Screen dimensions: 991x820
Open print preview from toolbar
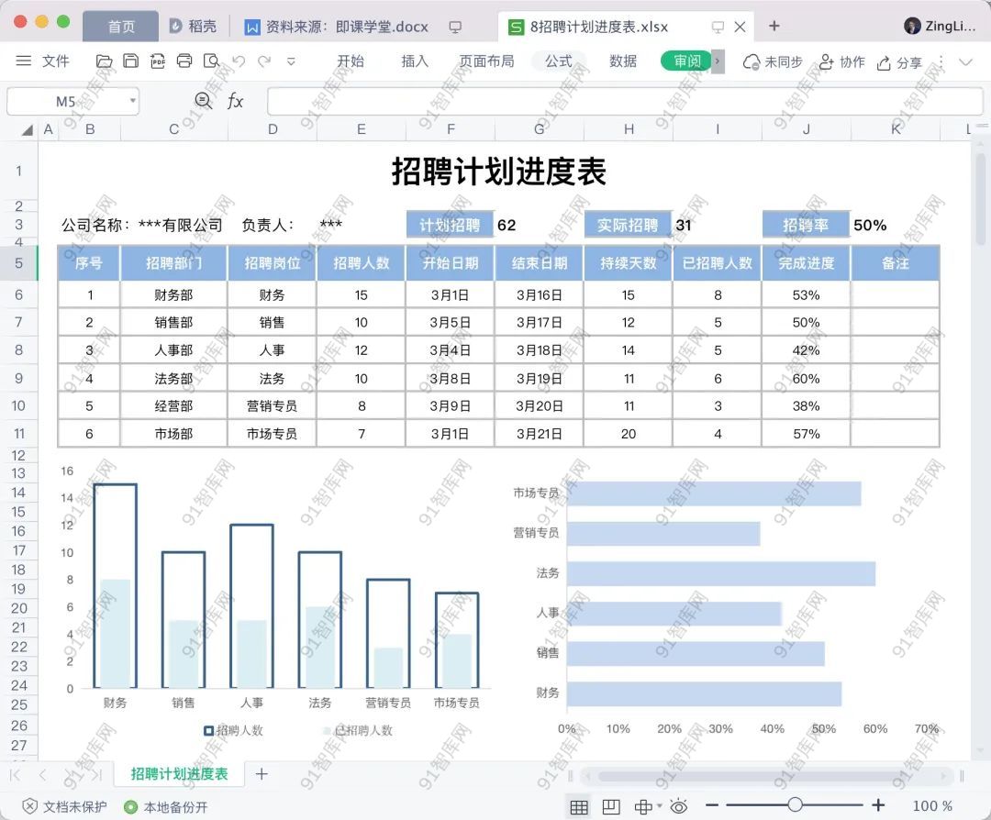(211, 61)
